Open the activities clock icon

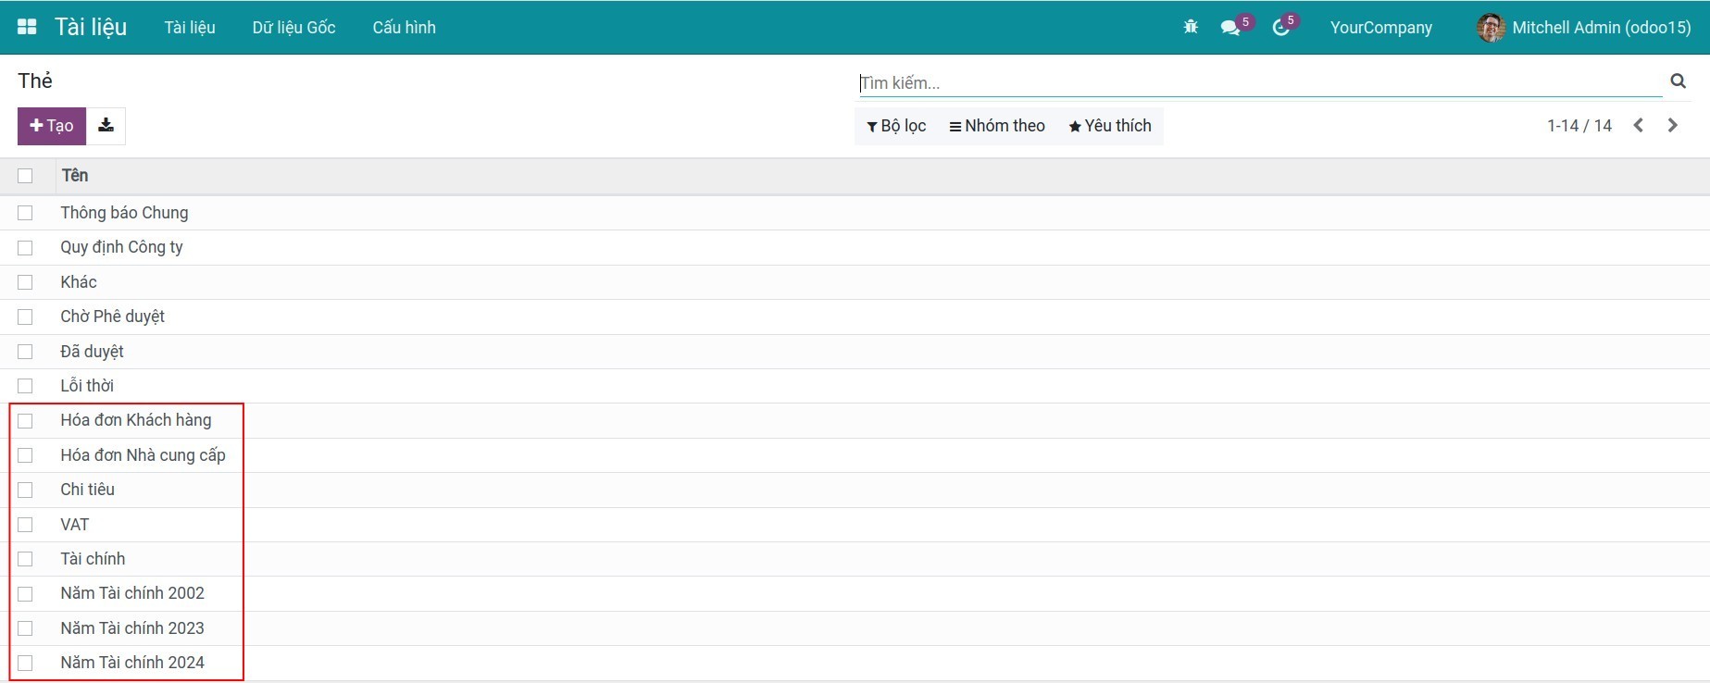click(1281, 28)
